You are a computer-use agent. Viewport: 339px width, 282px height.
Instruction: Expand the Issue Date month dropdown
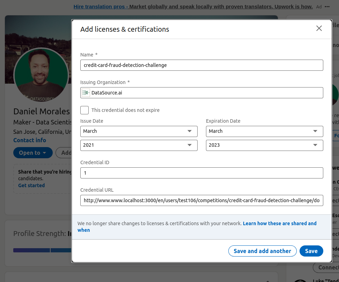[139, 131]
